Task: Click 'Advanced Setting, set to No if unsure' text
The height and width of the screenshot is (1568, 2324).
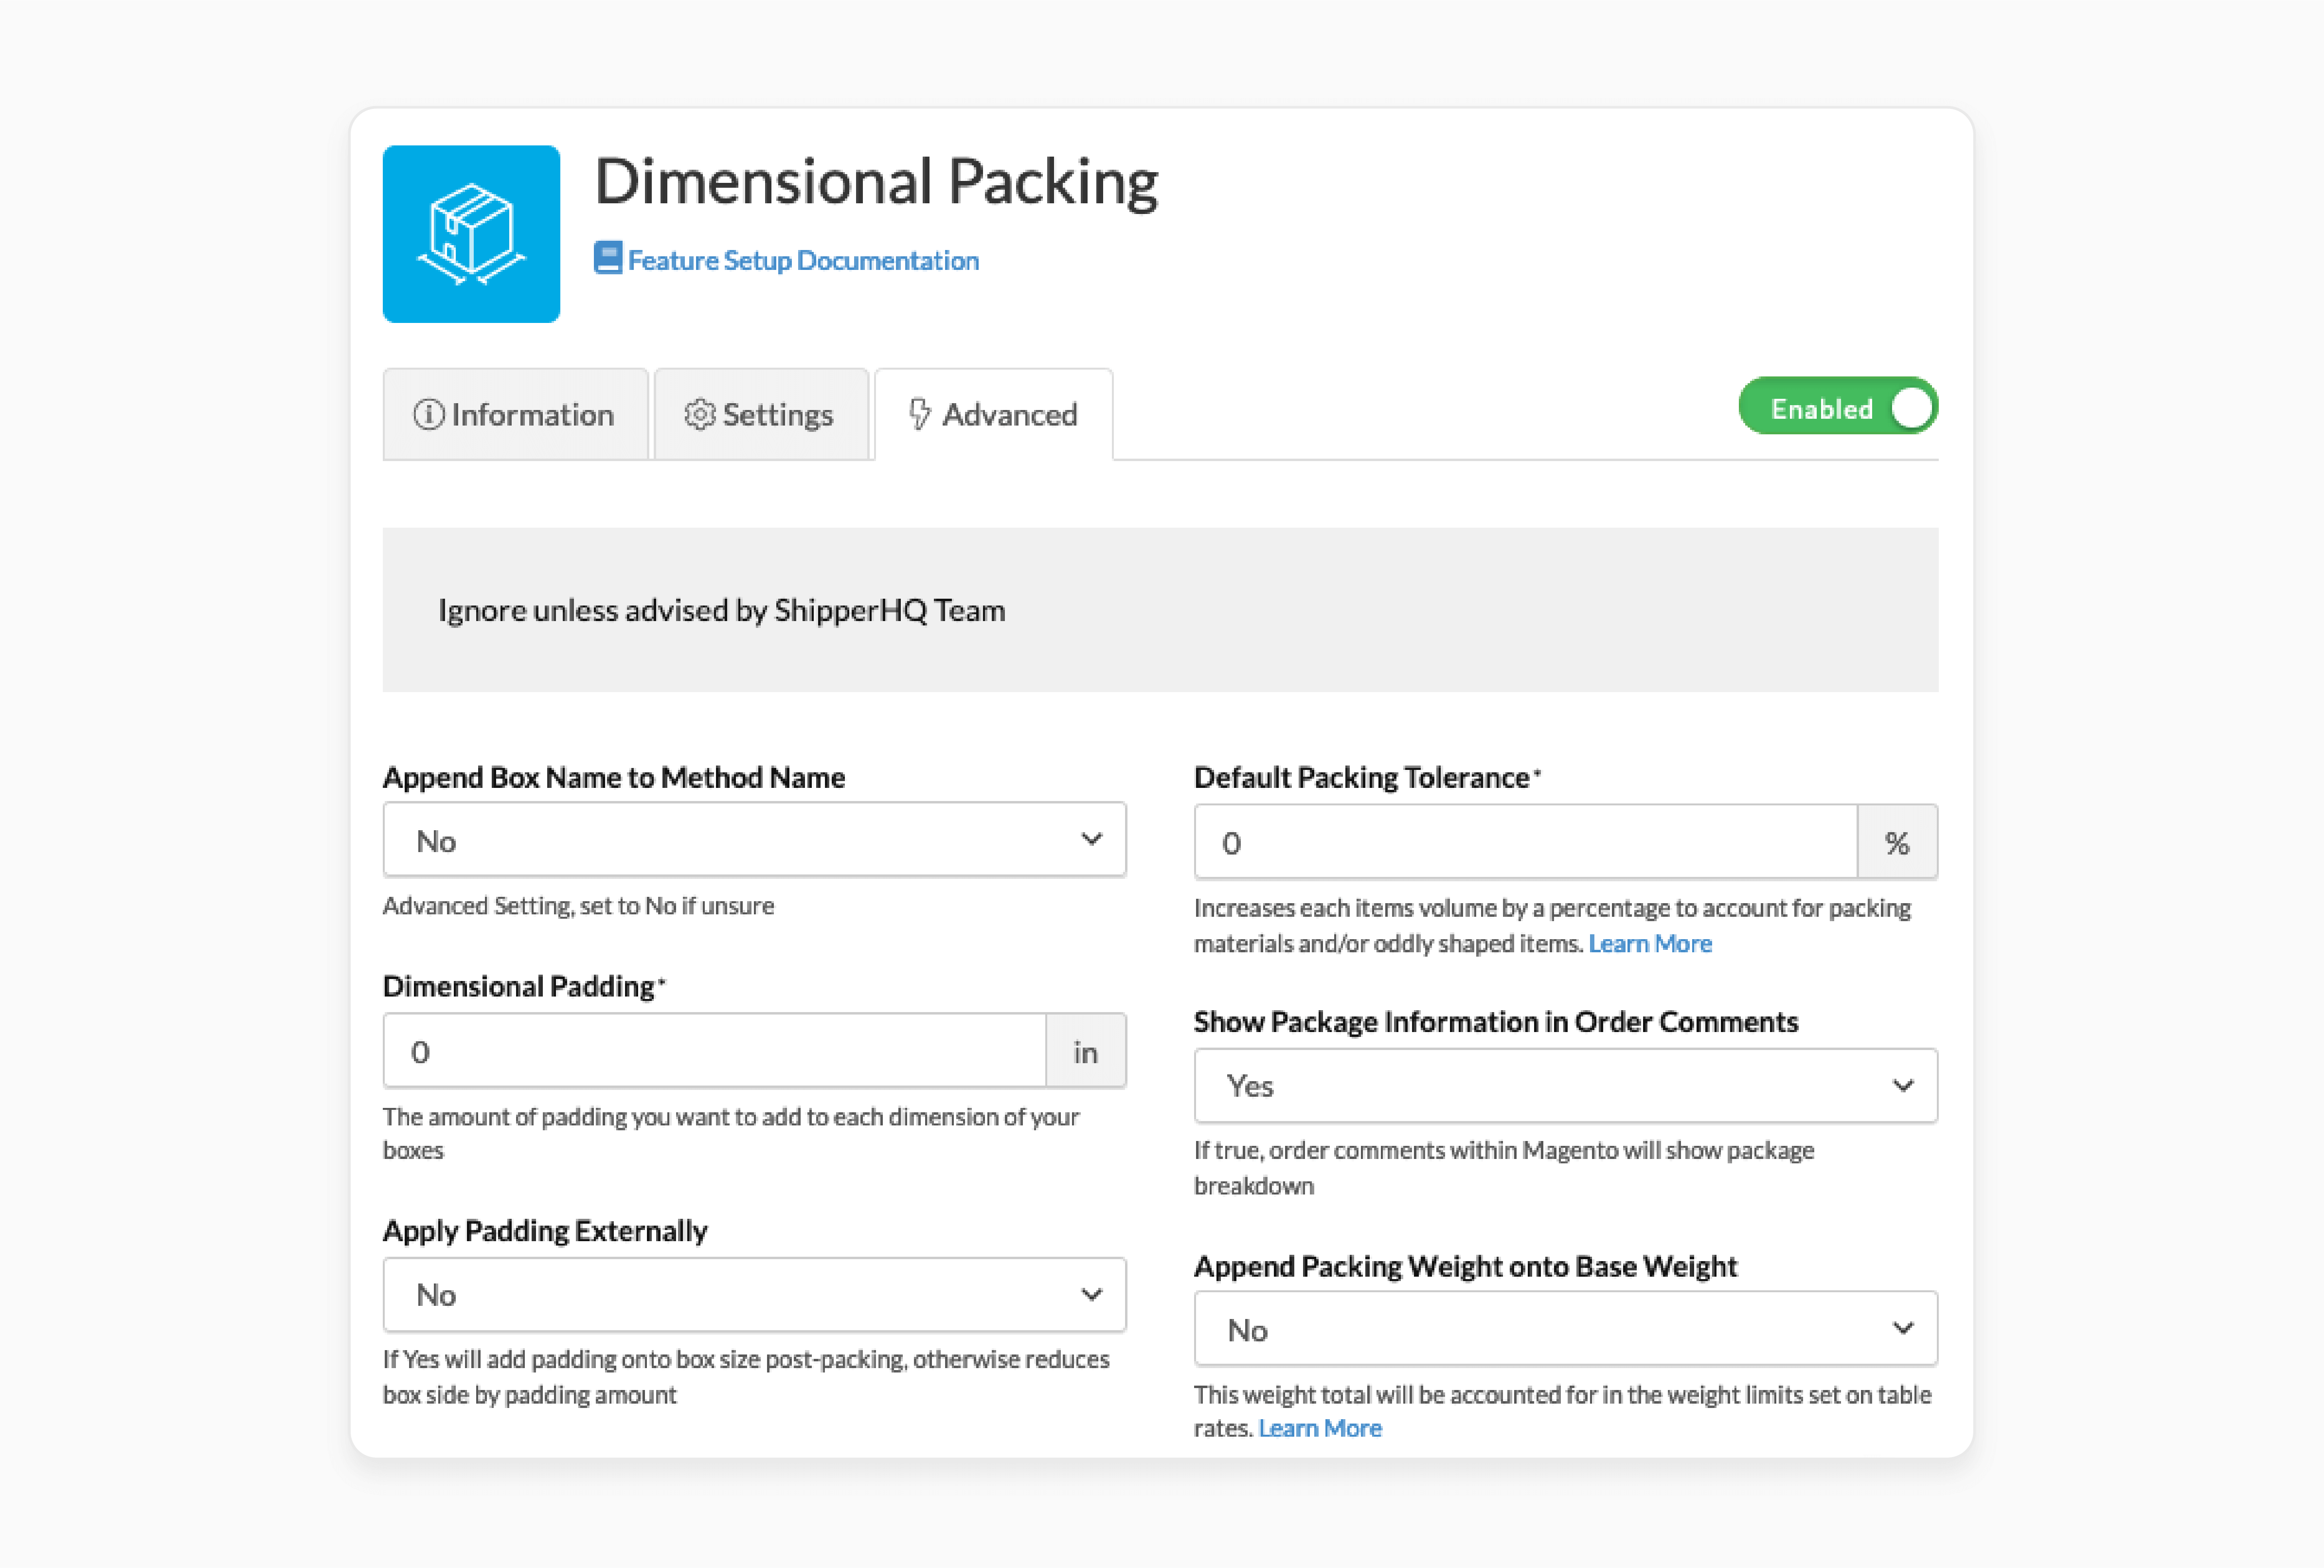Action: point(578,905)
